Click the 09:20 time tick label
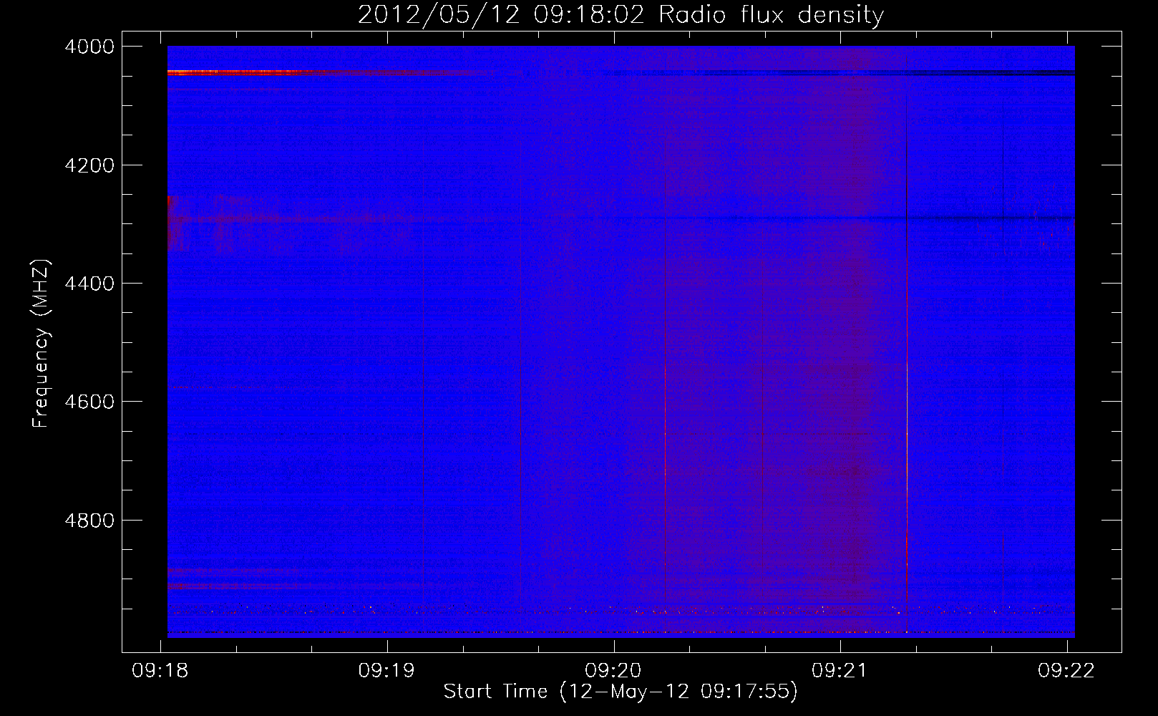 tap(613, 670)
